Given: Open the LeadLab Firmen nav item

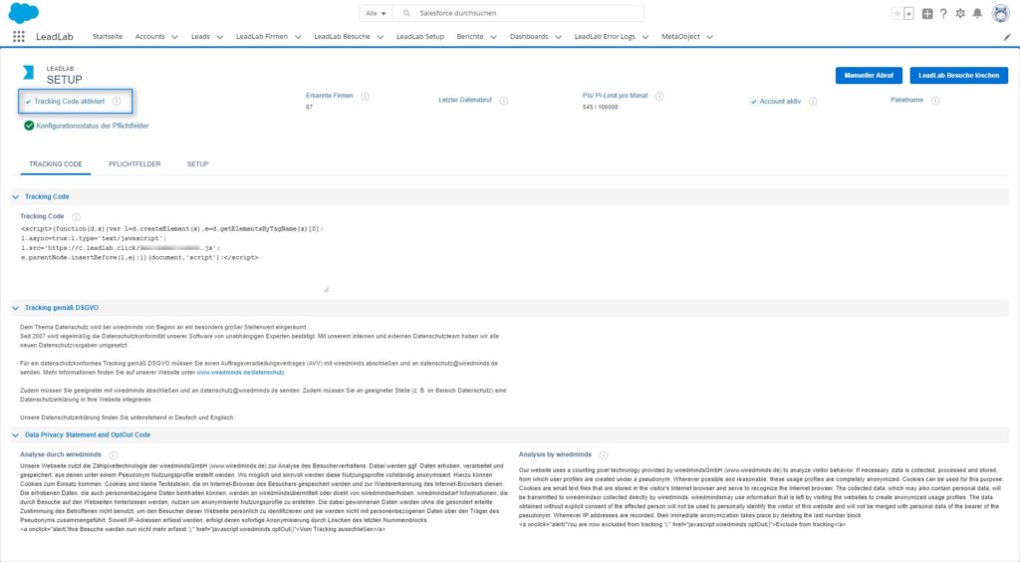Looking at the screenshot, I should click(x=262, y=37).
